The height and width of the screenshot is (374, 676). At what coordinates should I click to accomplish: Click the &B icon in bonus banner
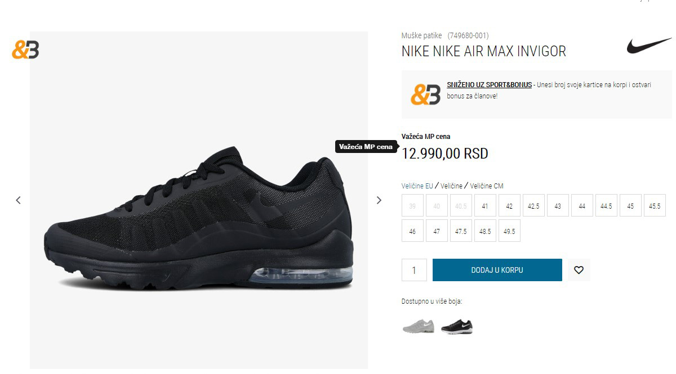[x=425, y=94]
